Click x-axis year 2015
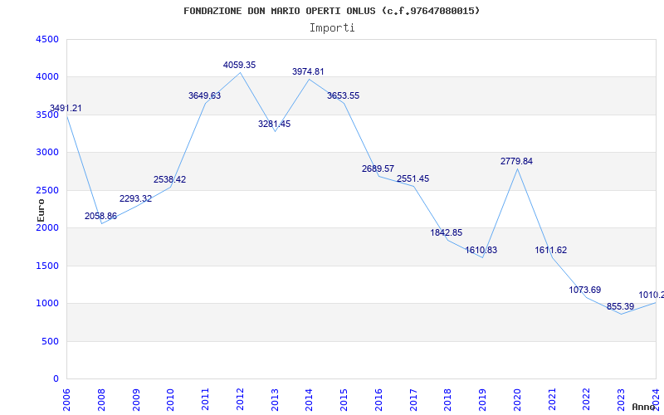This screenshot has width=664, height=415. (344, 400)
